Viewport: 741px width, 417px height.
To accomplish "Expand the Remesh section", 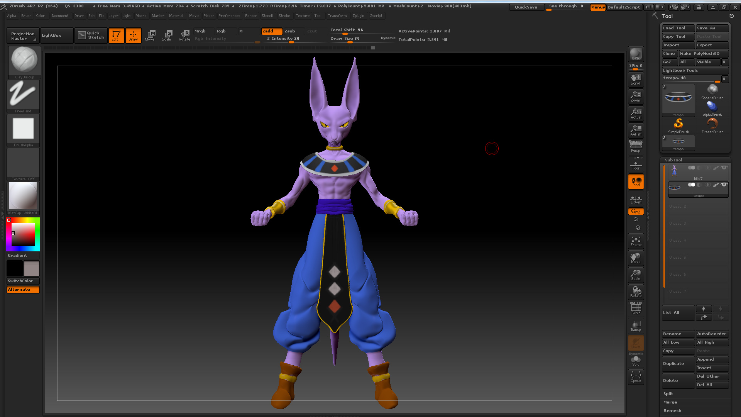I will point(672,410).
